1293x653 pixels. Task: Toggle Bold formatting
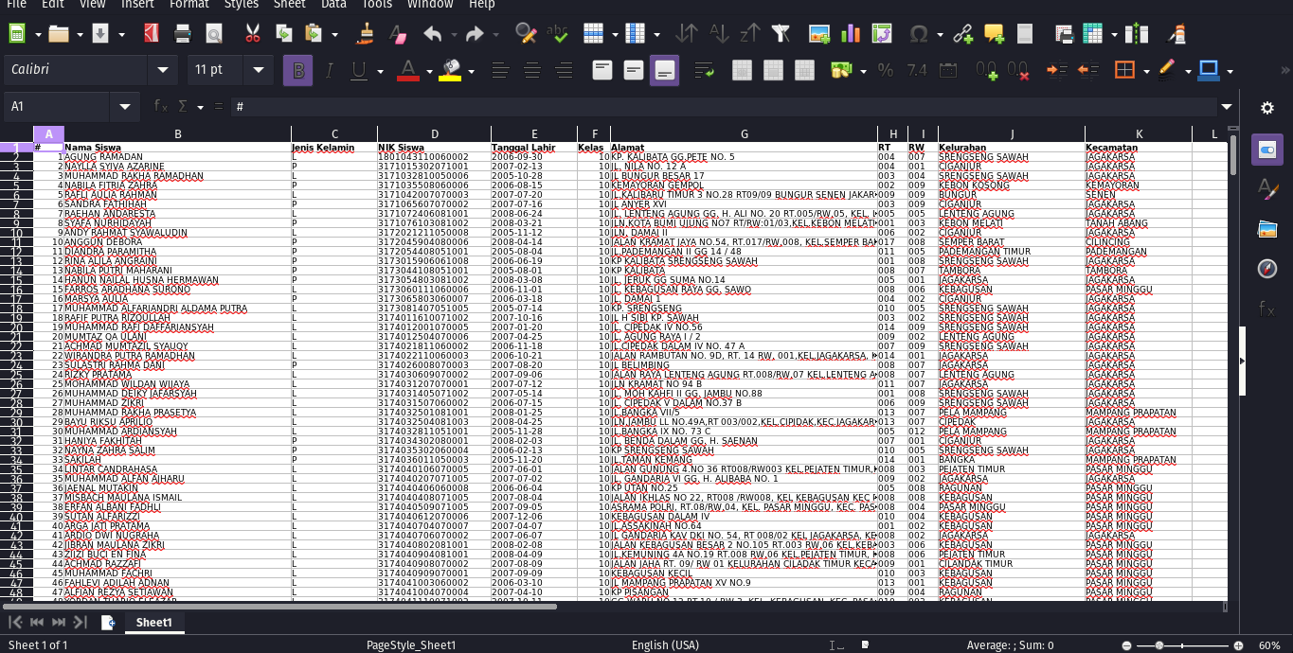[298, 70]
